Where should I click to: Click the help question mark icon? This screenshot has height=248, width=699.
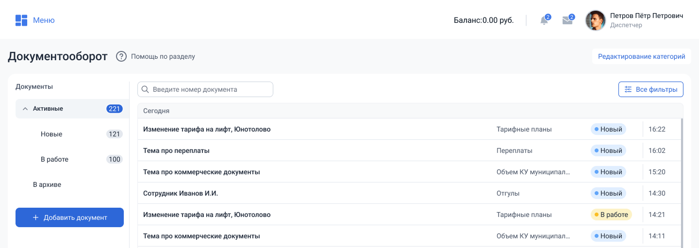[x=121, y=56]
